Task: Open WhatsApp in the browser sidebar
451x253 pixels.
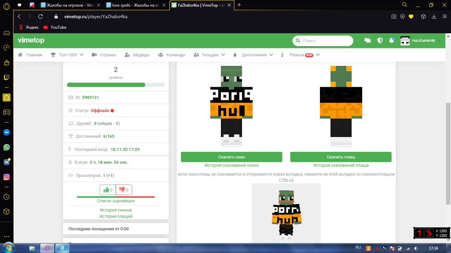Action: click(x=6, y=147)
